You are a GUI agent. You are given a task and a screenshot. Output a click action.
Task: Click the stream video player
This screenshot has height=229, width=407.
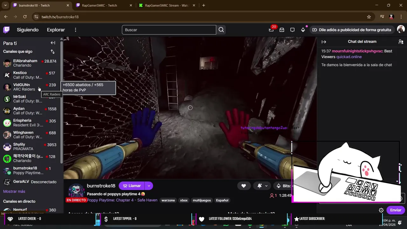(x=190, y=108)
